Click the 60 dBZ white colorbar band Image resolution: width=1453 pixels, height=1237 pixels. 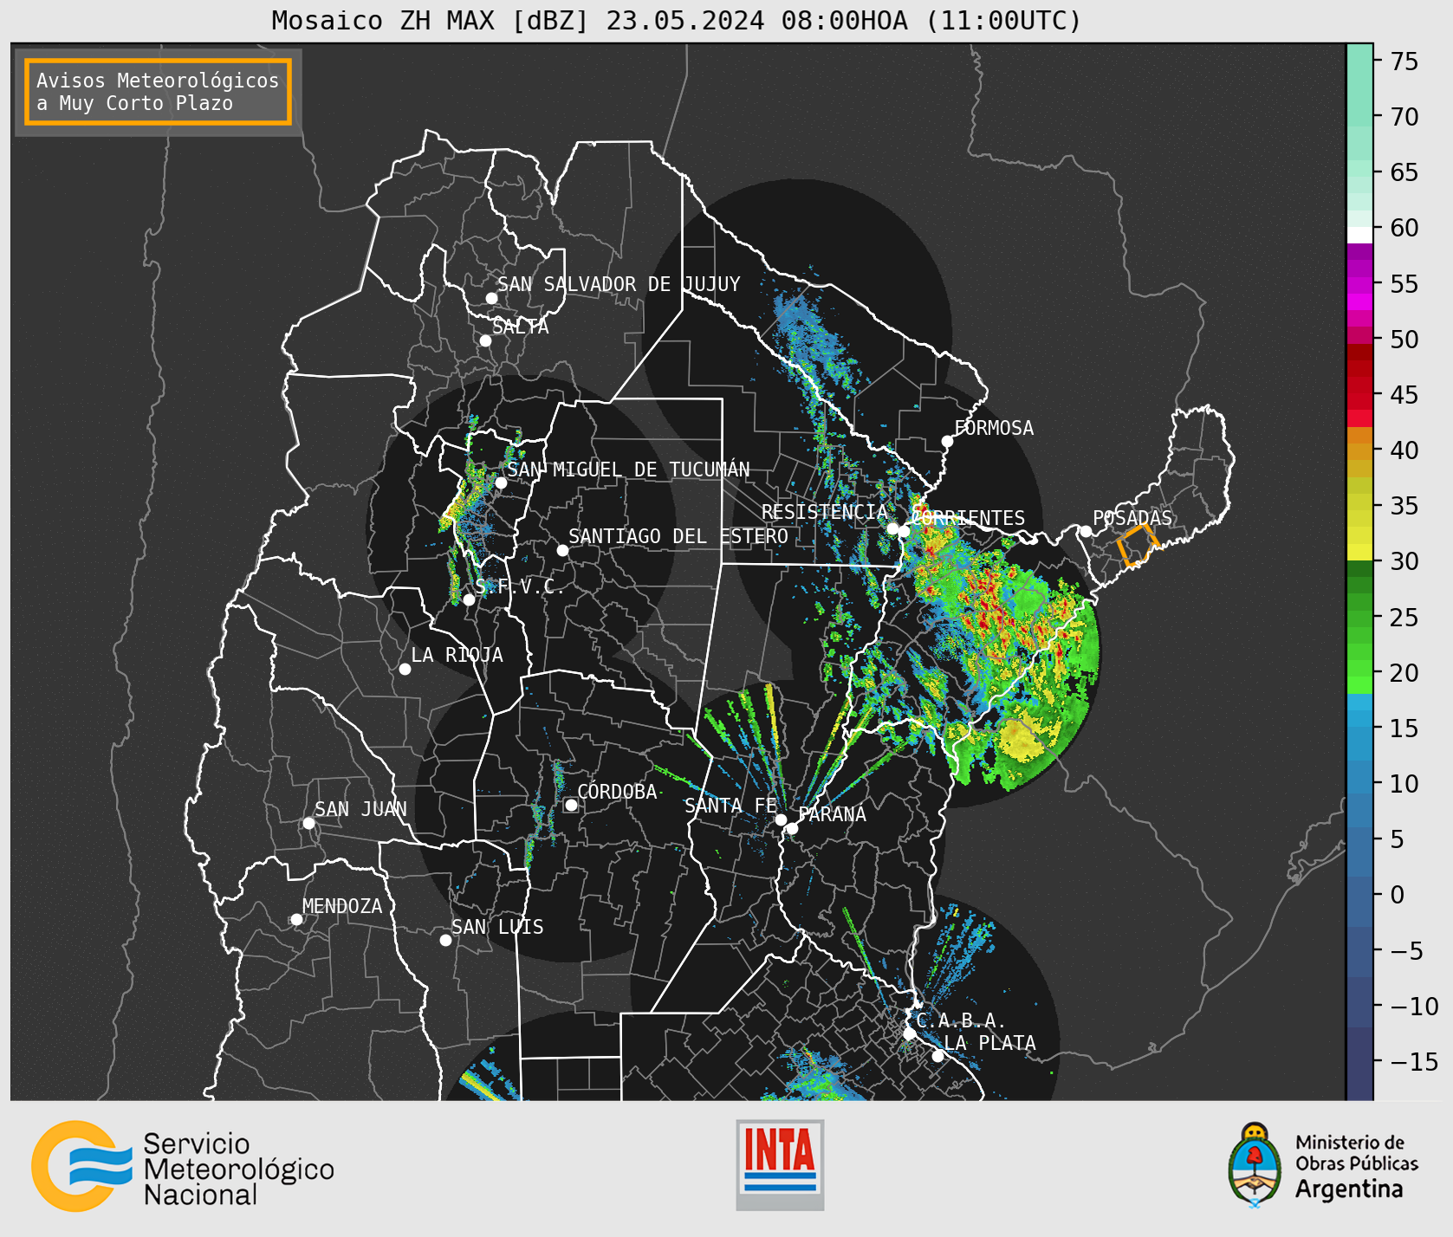point(1359,235)
